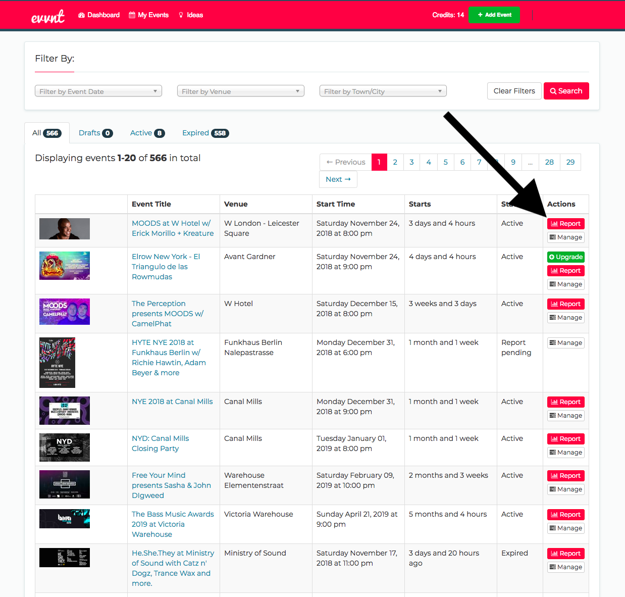
Task: Click the Next page button
Action: coord(338,179)
